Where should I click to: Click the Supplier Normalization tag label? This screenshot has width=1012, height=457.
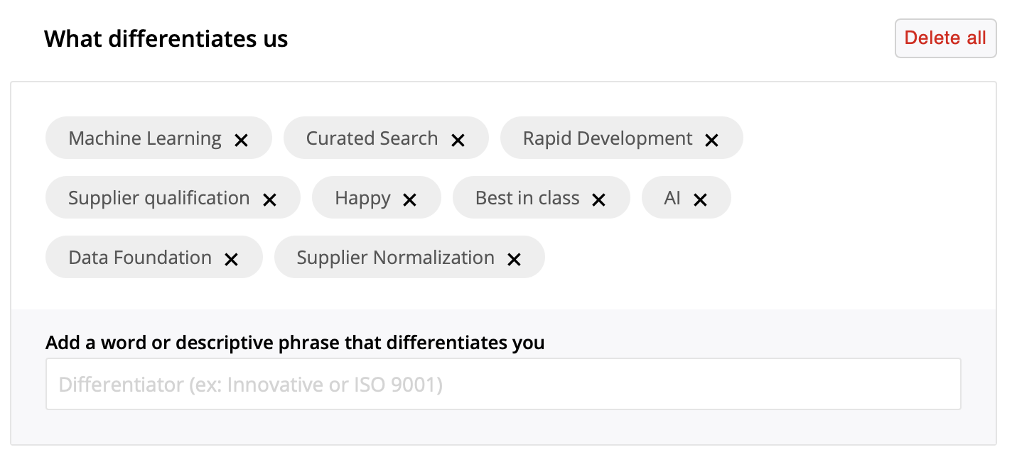pyautogui.click(x=395, y=258)
